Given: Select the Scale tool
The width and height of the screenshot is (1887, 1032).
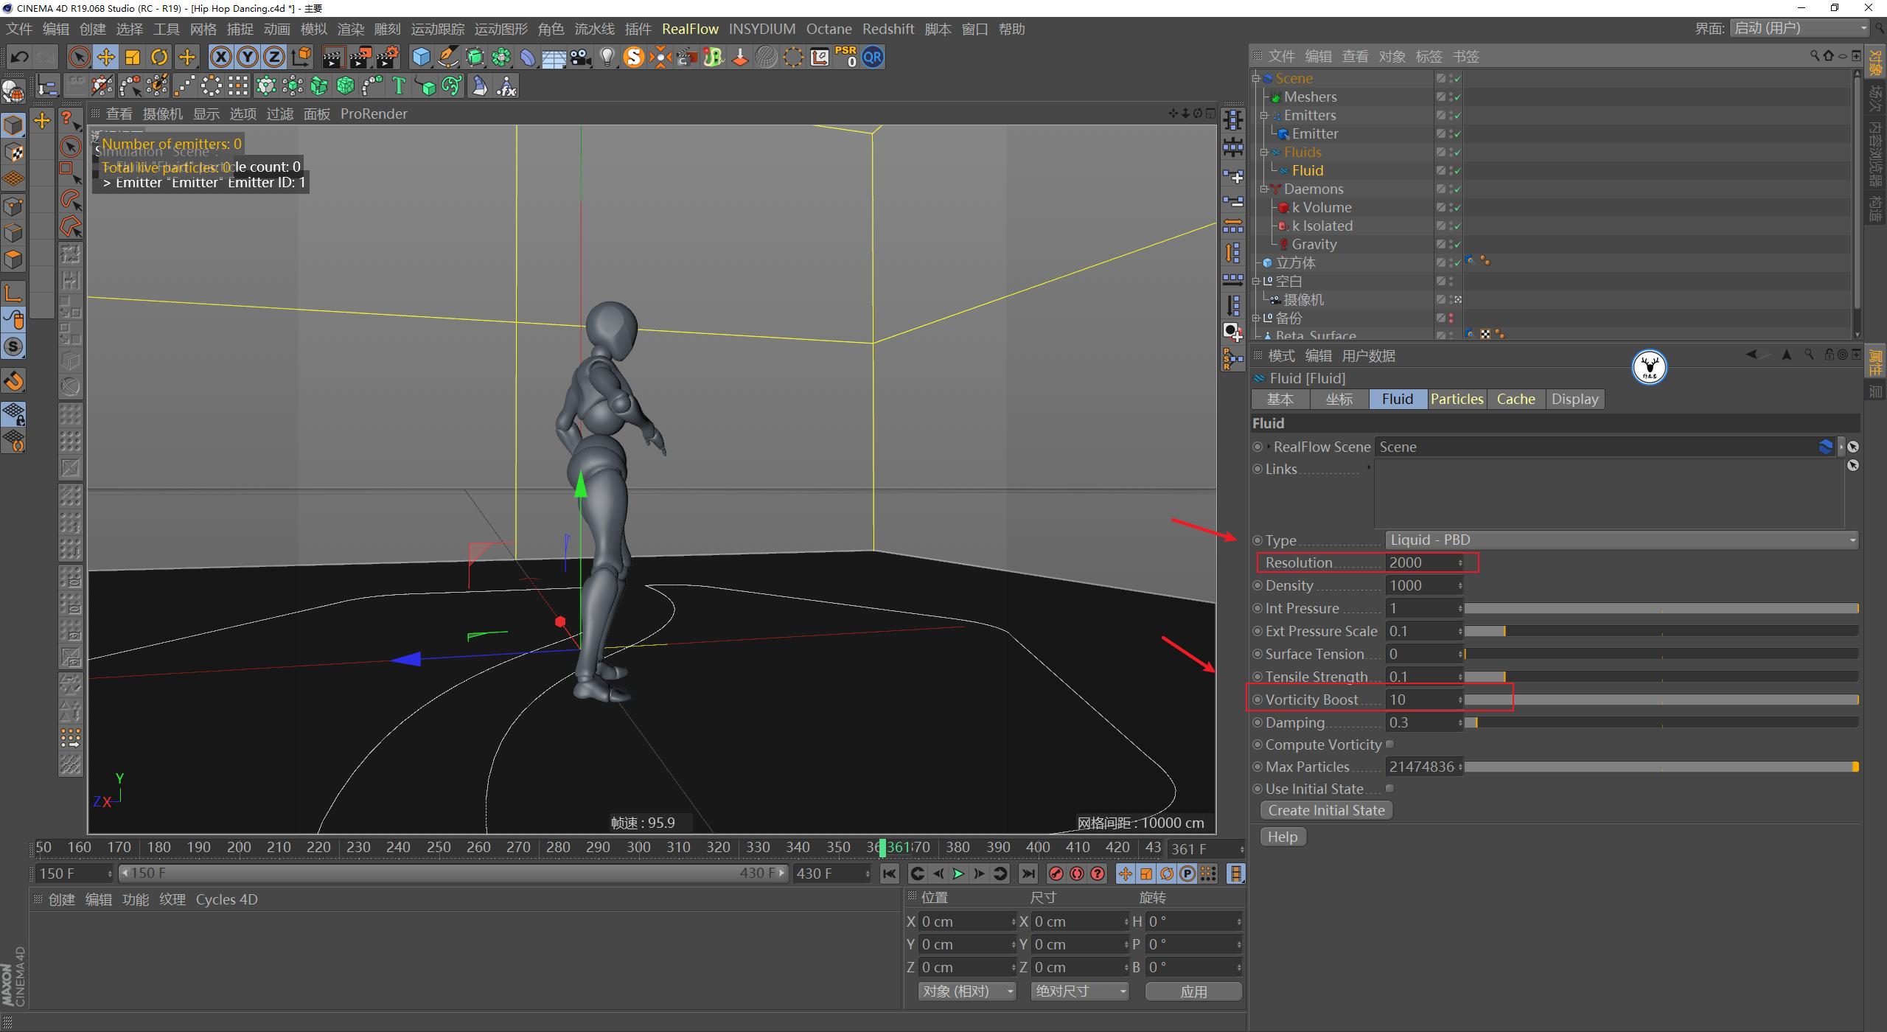Looking at the screenshot, I should point(133,57).
